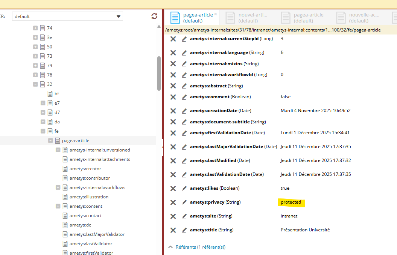Delete ametys-internal:language property with X icon
The image size is (397, 255).
point(173,52)
